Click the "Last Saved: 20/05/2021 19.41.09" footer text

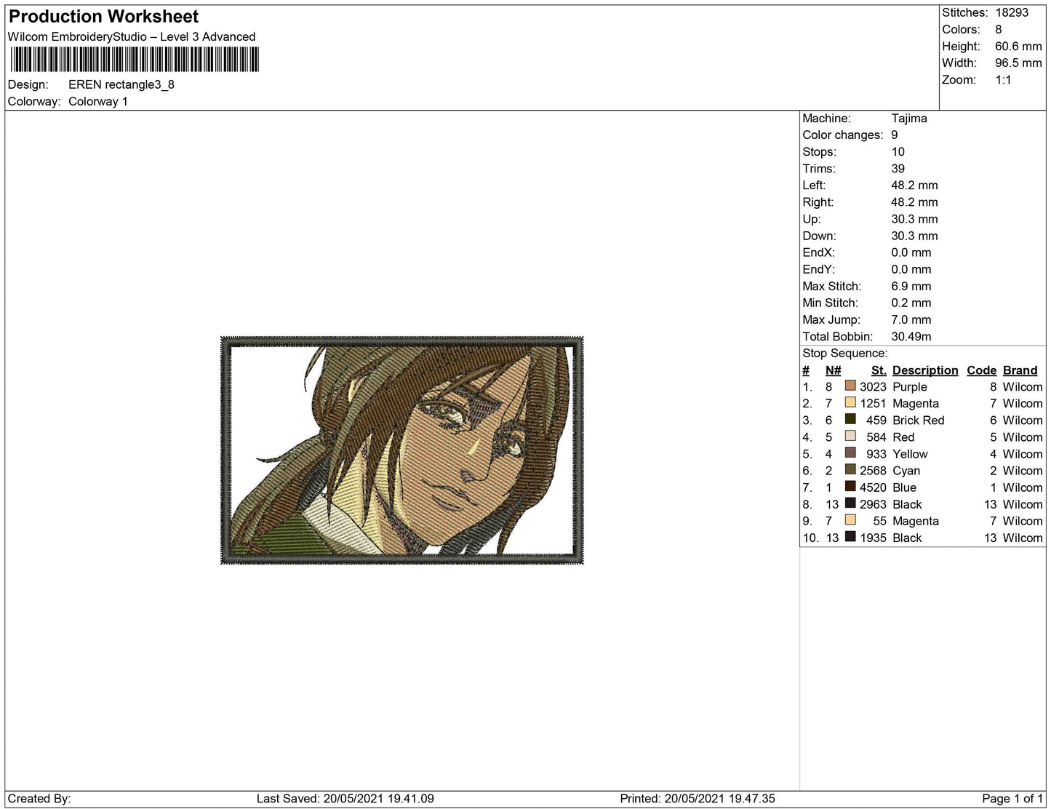click(345, 798)
